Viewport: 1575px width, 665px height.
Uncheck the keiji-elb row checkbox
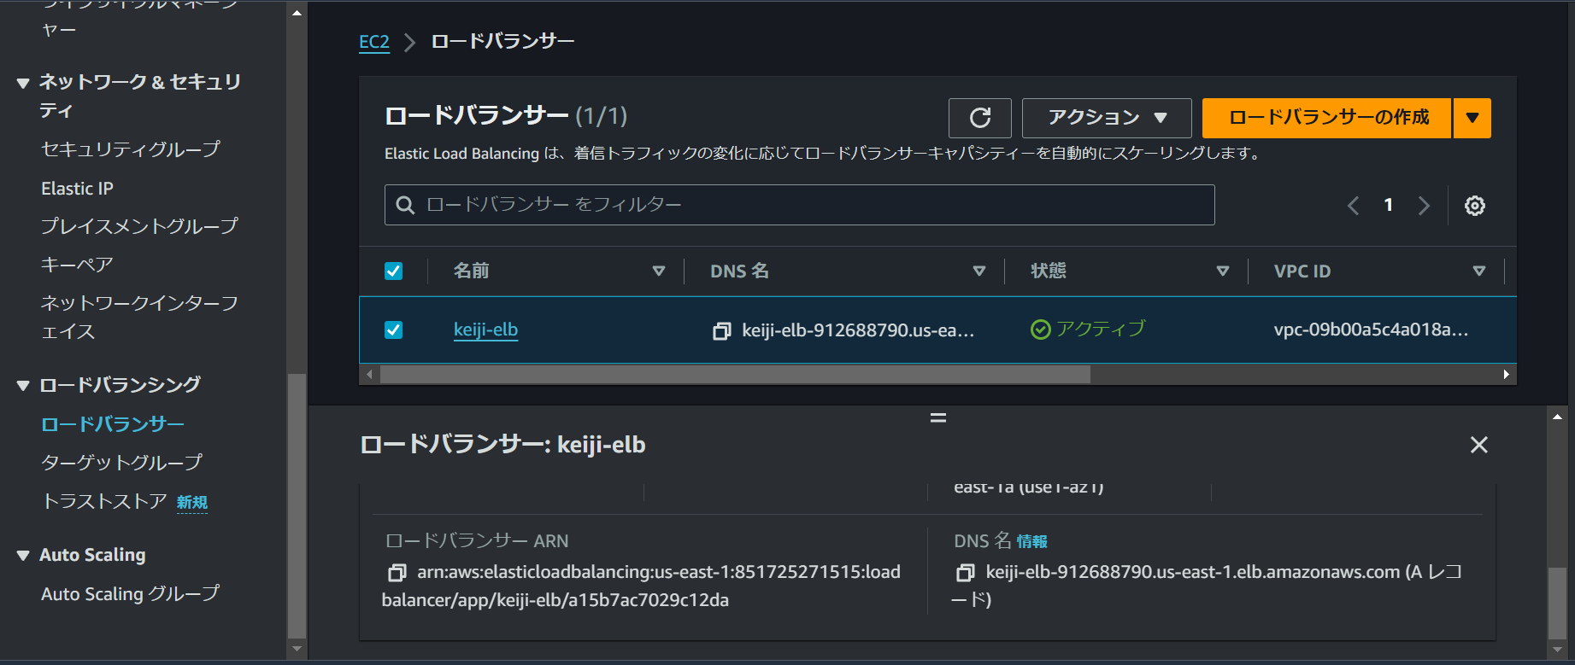pos(393,330)
